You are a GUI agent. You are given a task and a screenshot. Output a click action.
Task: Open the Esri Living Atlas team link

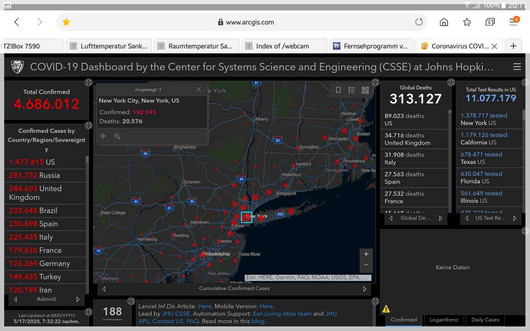pyautogui.click(x=282, y=314)
